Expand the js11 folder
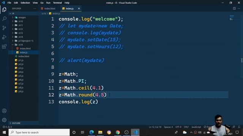 pos(21,25)
